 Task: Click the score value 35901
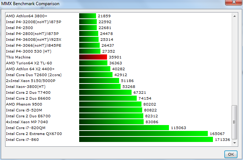tap(115, 57)
